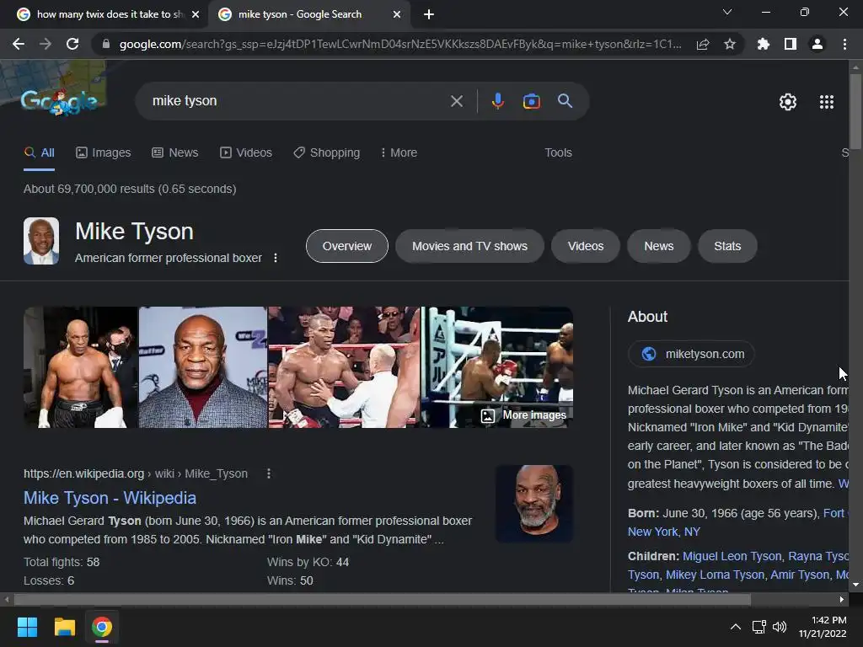Open the Windows Start menu

pos(27,627)
